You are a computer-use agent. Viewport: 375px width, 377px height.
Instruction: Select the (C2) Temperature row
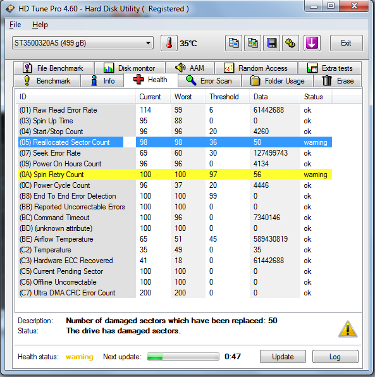coord(175,250)
